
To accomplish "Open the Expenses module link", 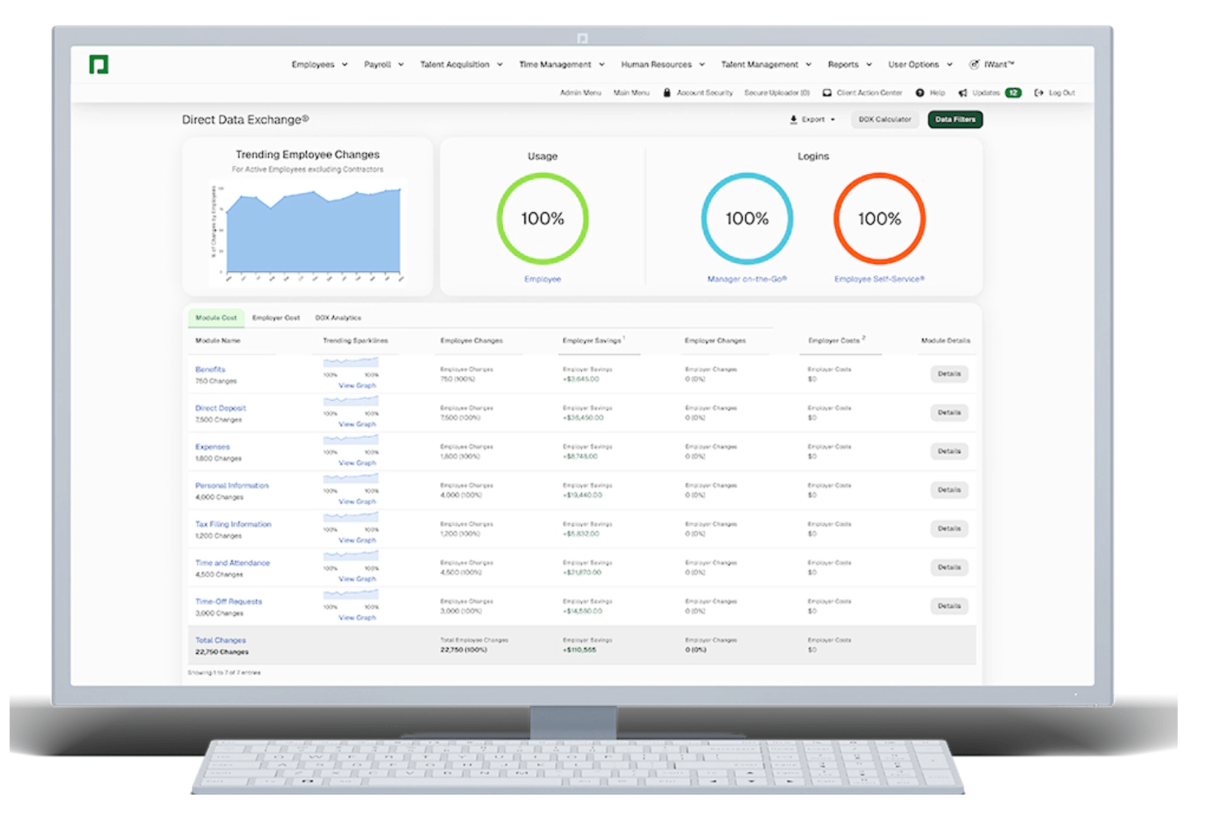I will coord(213,447).
